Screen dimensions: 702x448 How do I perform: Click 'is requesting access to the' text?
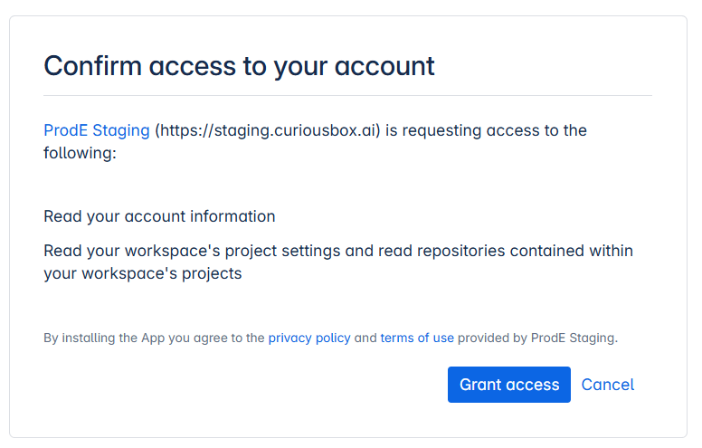[x=486, y=130]
